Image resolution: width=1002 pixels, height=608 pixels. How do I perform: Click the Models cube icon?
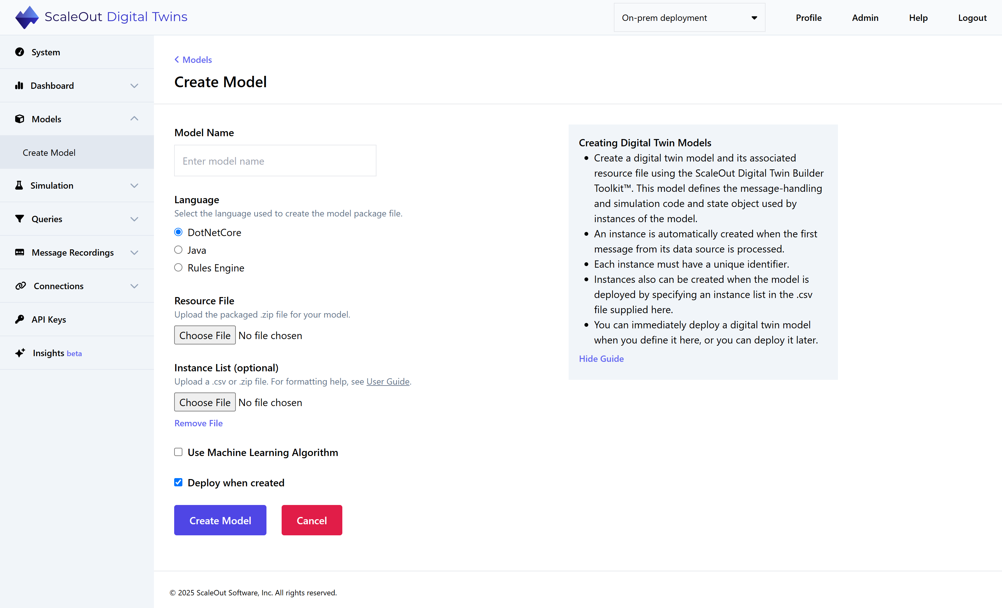pos(20,119)
